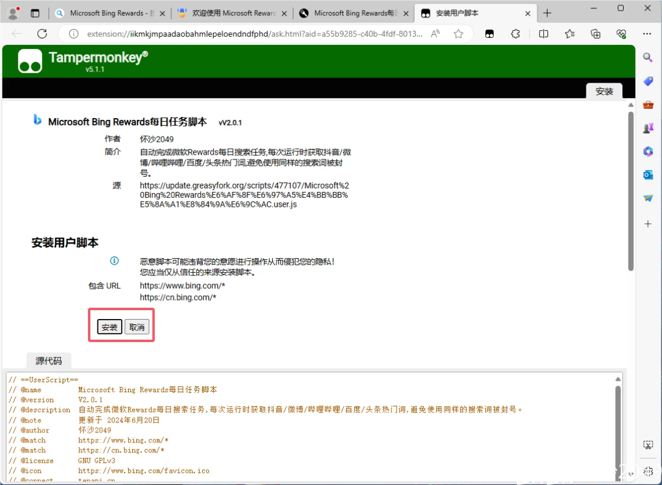Screen dimensions: 662x485
Task: Click the source code scrollbar up arrow
Action: pyautogui.click(x=618, y=379)
